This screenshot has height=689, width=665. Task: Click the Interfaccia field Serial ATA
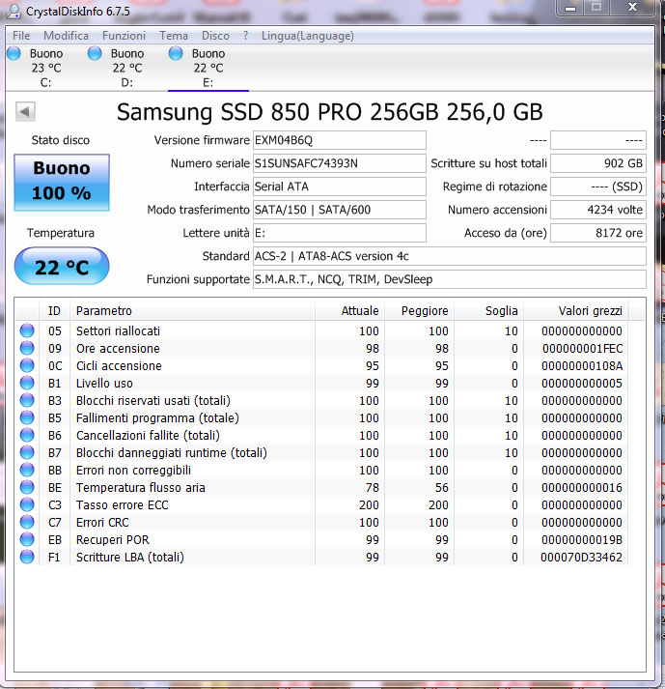[340, 187]
